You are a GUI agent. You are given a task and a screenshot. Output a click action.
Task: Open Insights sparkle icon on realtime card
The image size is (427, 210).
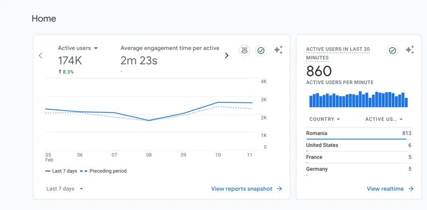[410, 50]
